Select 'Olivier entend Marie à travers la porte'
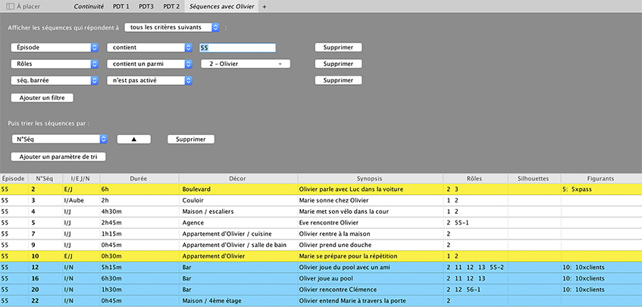The image size is (642, 307). (x=353, y=301)
